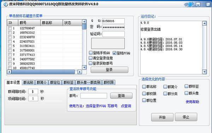Click the 停止 button

click(x=186, y=117)
